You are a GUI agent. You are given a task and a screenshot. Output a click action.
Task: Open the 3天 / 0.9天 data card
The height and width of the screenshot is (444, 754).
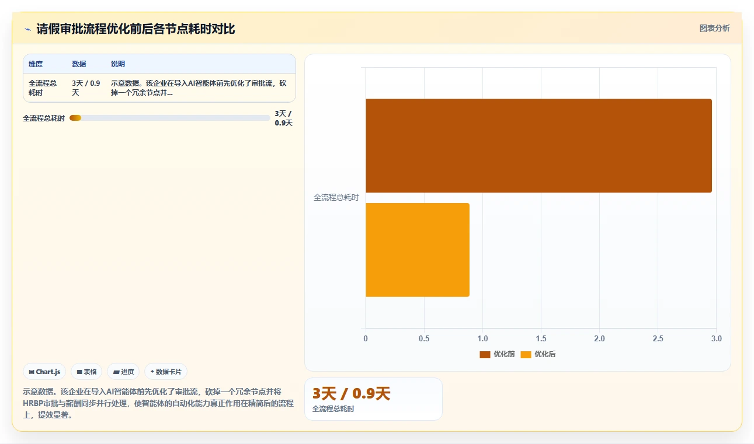click(373, 399)
